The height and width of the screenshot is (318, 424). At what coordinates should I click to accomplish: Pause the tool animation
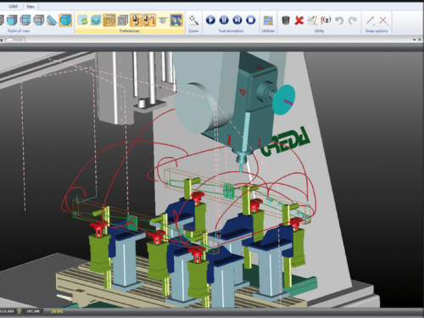point(224,20)
